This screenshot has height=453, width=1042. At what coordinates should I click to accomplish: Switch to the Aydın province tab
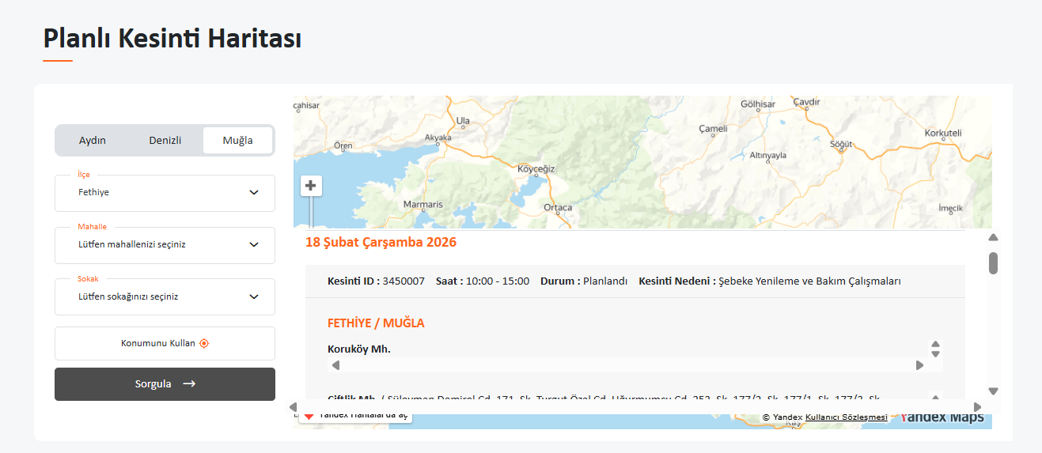(x=93, y=141)
